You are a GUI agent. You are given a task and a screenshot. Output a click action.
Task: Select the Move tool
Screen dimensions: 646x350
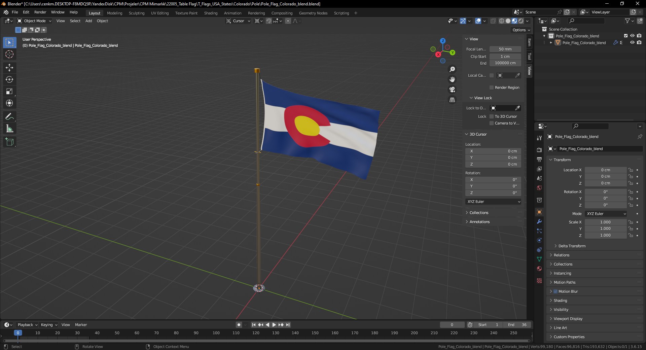pyautogui.click(x=9, y=68)
